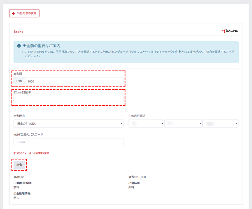Click the Bxone section heading
This screenshot has height=209, width=252.
[18, 32]
